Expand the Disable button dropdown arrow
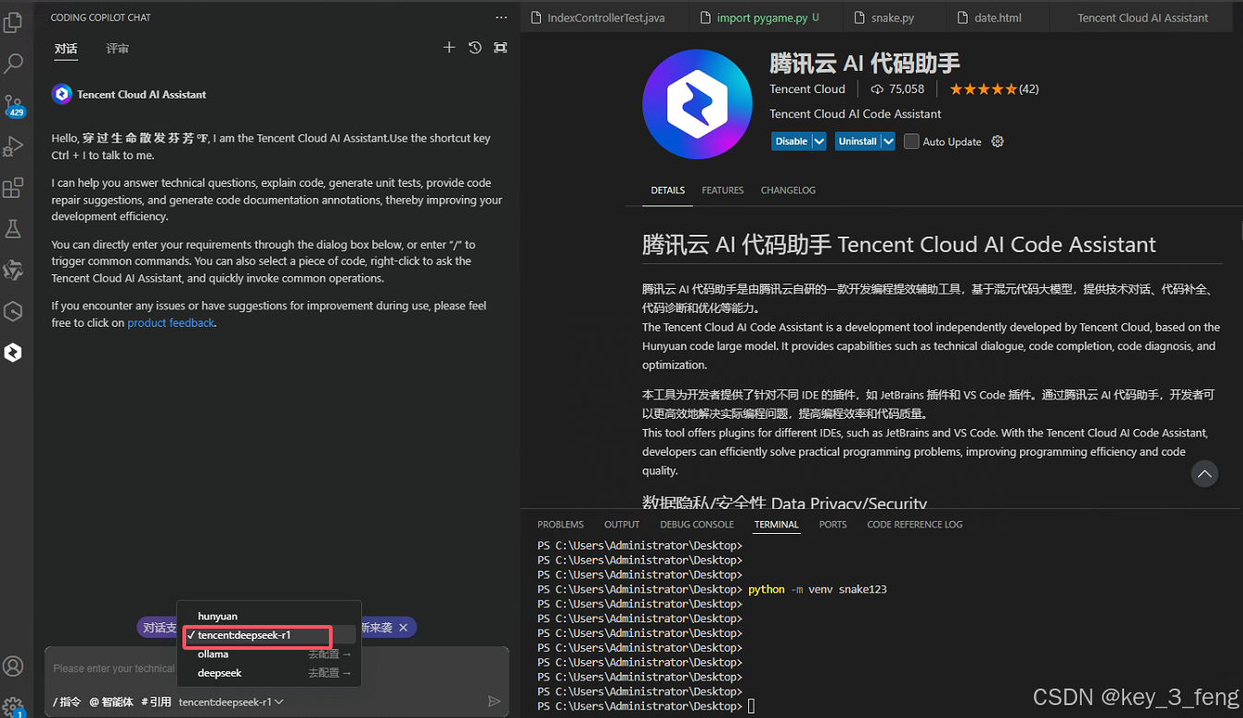This screenshot has height=718, width=1243. click(x=818, y=142)
